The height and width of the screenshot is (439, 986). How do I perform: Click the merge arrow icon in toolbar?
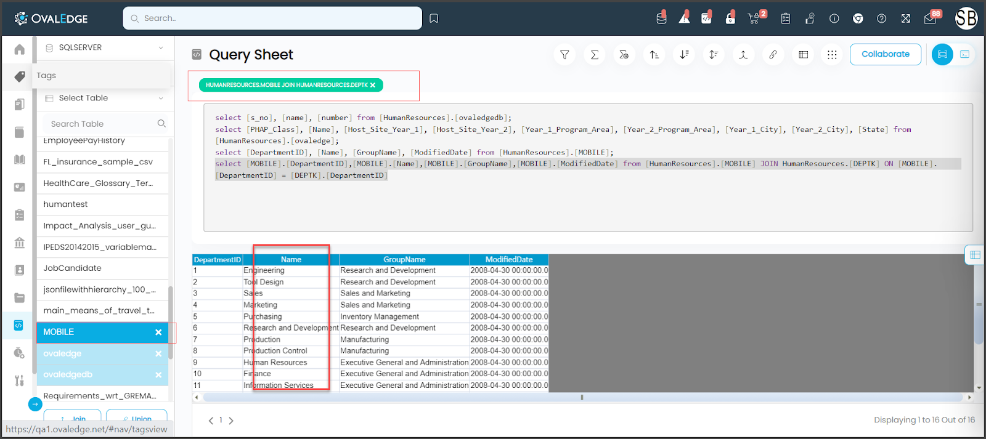click(743, 54)
